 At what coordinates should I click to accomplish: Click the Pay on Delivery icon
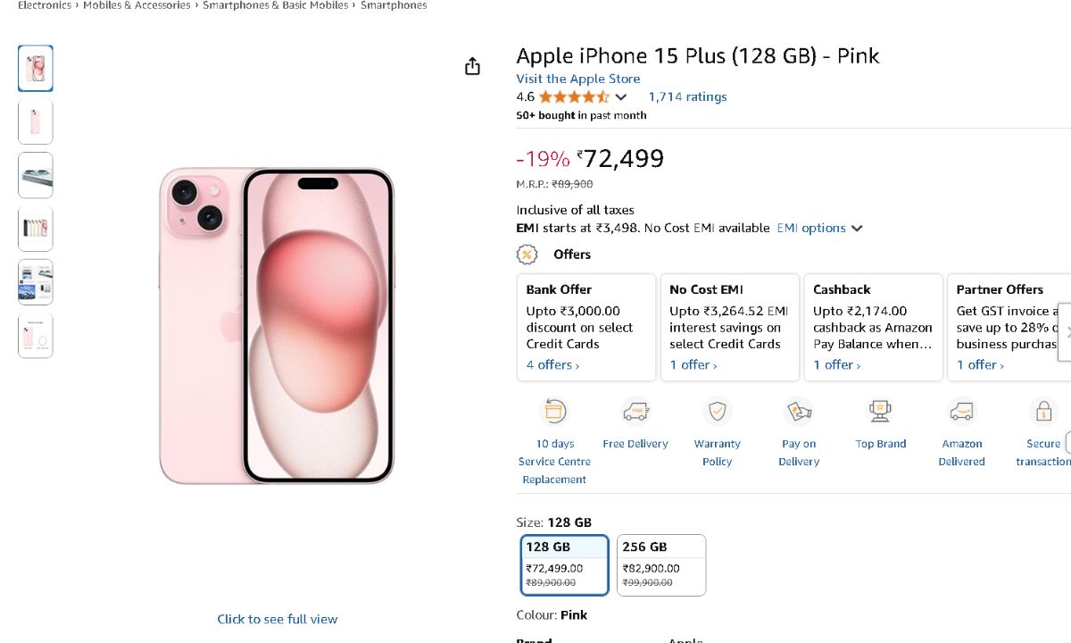coord(798,412)
